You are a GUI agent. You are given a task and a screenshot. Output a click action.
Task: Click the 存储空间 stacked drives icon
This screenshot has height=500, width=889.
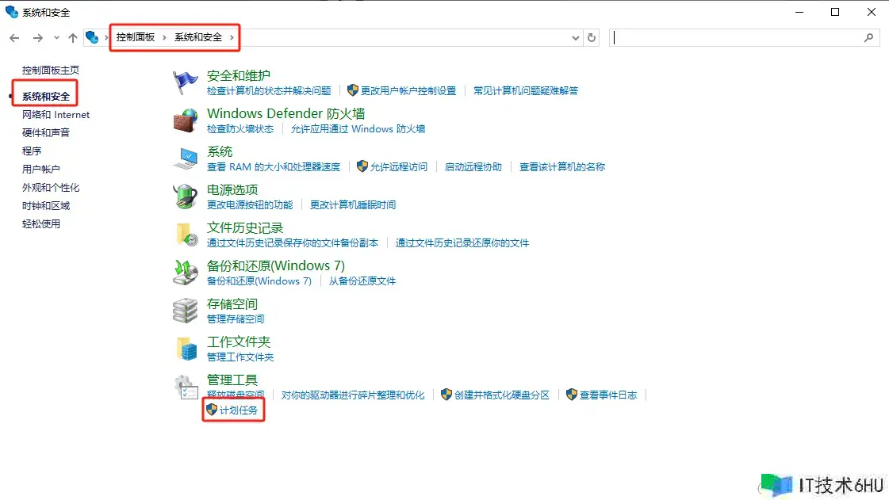click(185, 311)
